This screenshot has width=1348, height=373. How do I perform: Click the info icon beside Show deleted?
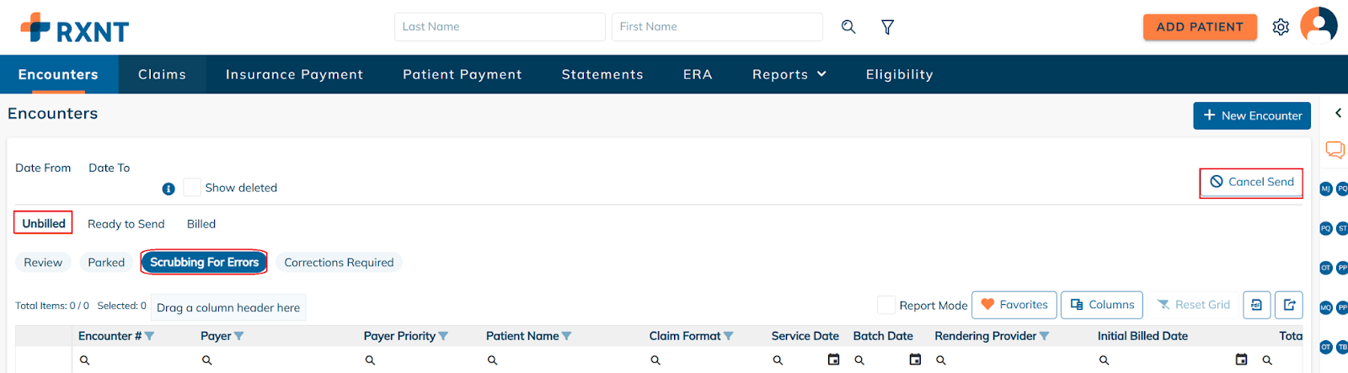(x=168, y=189)
